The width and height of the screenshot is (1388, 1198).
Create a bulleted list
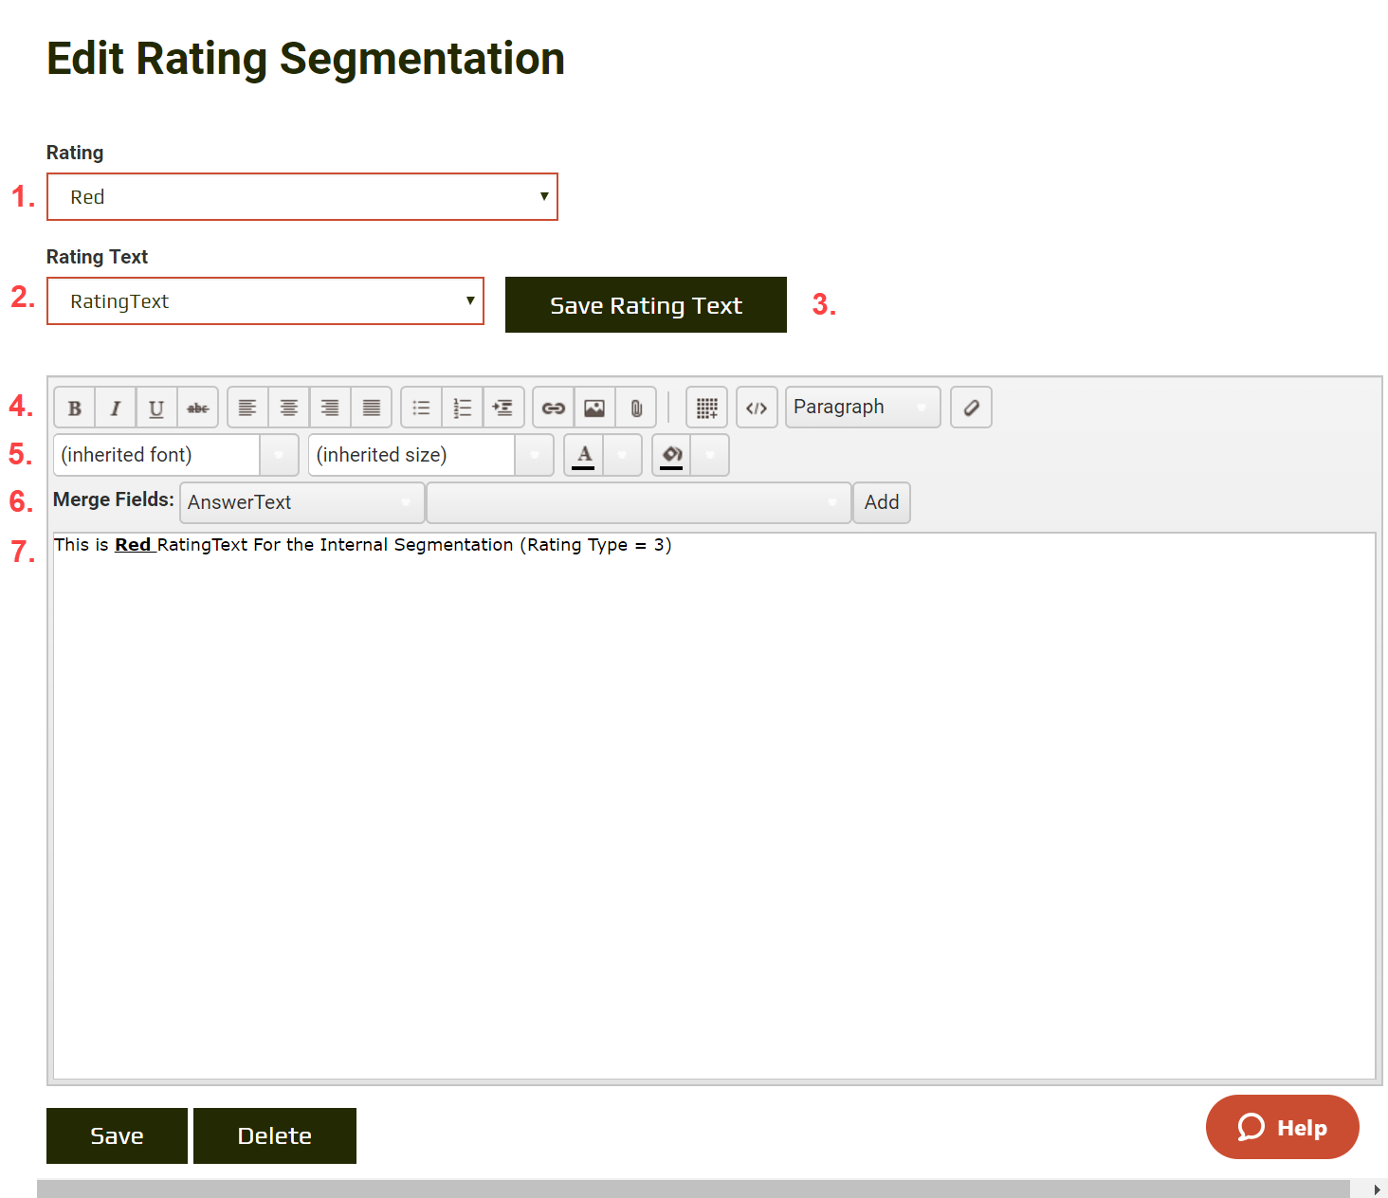point(421,407)
